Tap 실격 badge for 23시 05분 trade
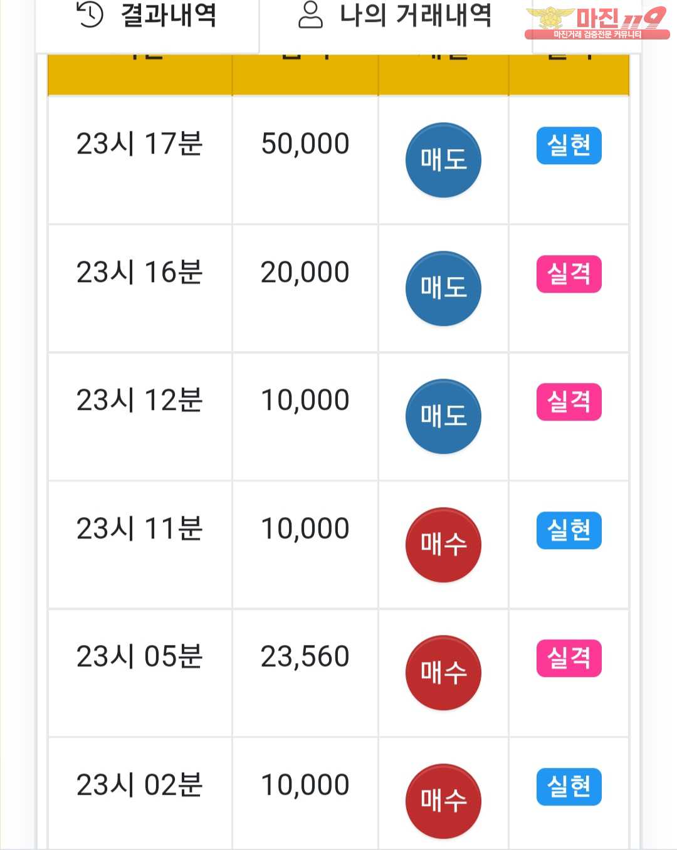Viewport: 677px width, 850px height. click(x=569, y=658)
